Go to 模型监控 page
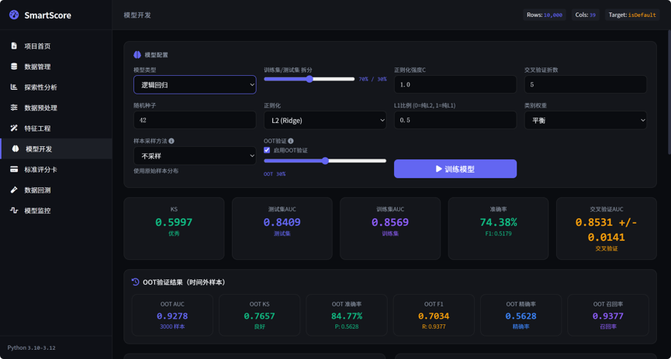The width and height of the screenshot is (671, 359). click(x=56, y=210)
